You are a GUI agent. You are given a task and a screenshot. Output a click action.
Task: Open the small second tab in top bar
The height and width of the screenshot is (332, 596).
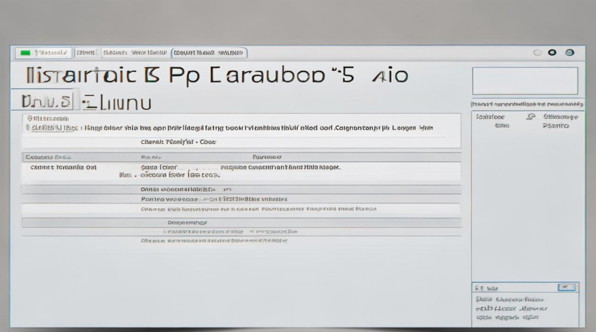(x=86, y=53)
